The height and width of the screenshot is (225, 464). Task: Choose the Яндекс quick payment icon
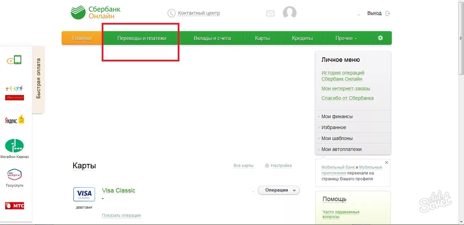click(14, 119)
